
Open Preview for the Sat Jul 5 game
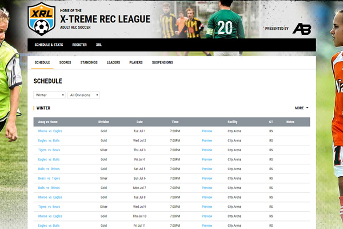[207, 169]
